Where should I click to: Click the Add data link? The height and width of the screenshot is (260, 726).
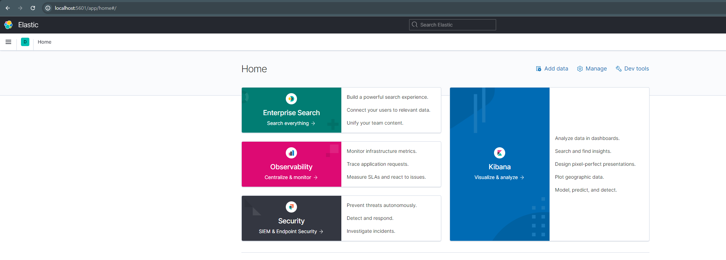click(552, 69)
